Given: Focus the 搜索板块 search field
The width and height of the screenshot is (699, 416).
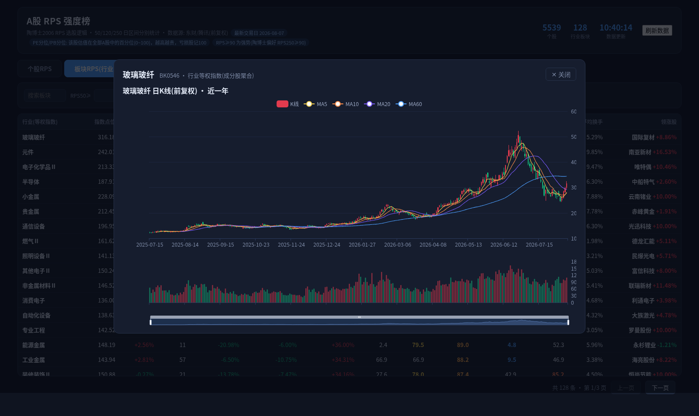Looking at the screenshot, I should (45, 96).
